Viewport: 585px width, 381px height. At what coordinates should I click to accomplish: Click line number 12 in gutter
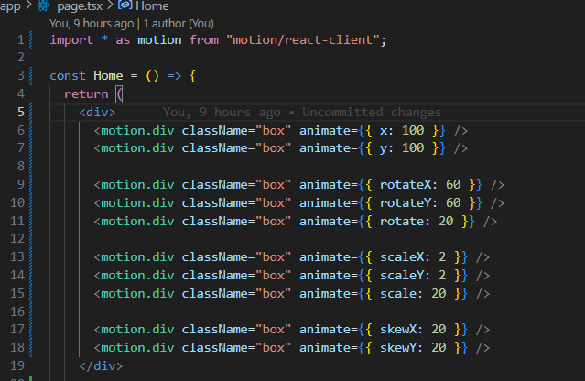tap(17, 238)
